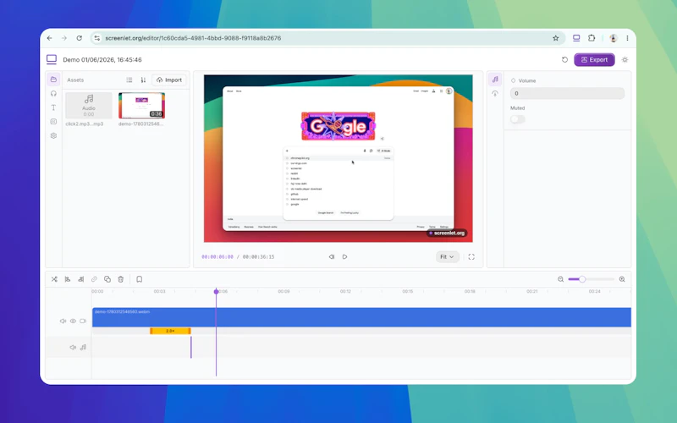Click the 00:09 mark on timeline ruler
This screenshot has width=677, height=423.
click(x=283, y=291)
